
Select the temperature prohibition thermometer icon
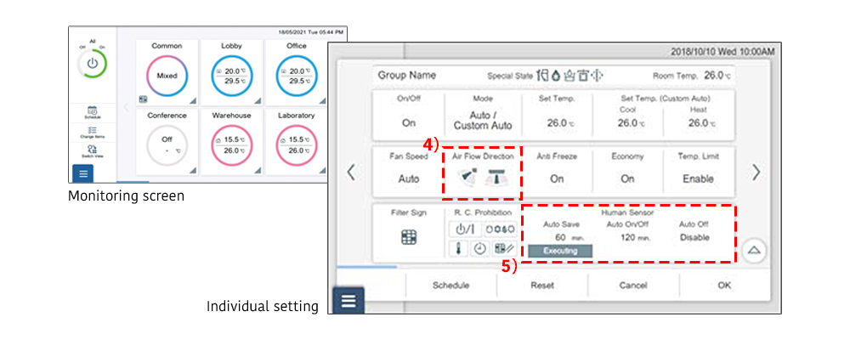(459, 248)
